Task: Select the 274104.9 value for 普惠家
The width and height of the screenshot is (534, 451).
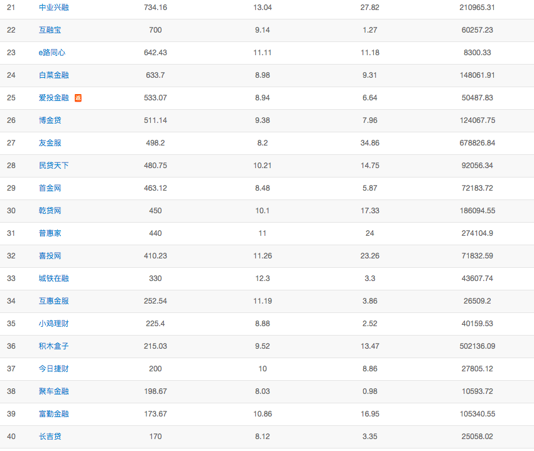Action: [x=477, y=233]
